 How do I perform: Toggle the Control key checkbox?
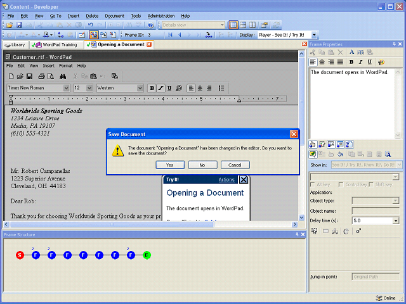point(341,184)
